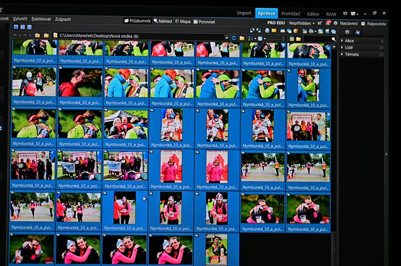The height and width of the screenshot is (266, 401).
Task: Expand the Lidé keyword group
Action: point(342,47)
